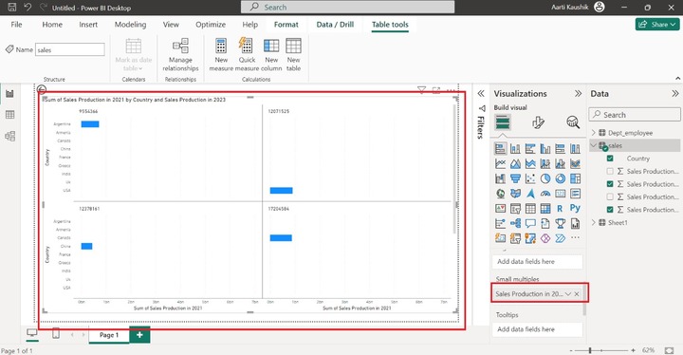The width and height of the screenshot is (683, 355).
Task: Switch to Table view in left sidebar
Action: pos(9,115)
